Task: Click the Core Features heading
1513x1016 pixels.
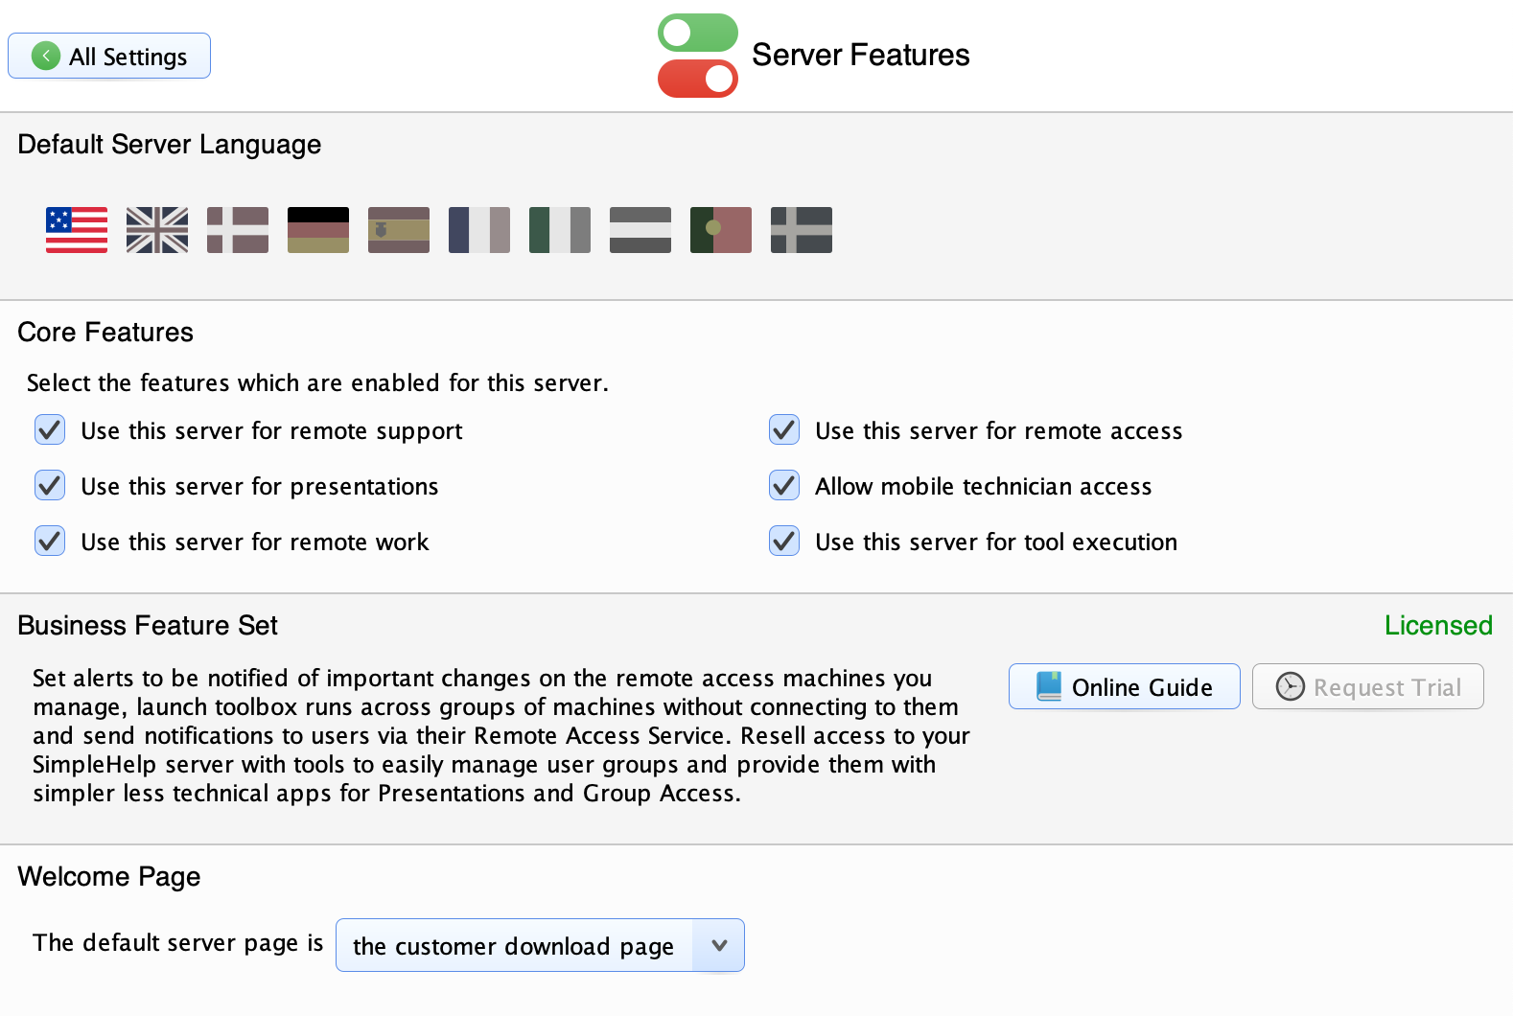Action: [x=105, y=332]
